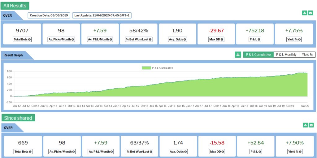Click info icon on All Results Yield %
The image size is (317, 158).
pyautogui.click(x=300, y=39)
